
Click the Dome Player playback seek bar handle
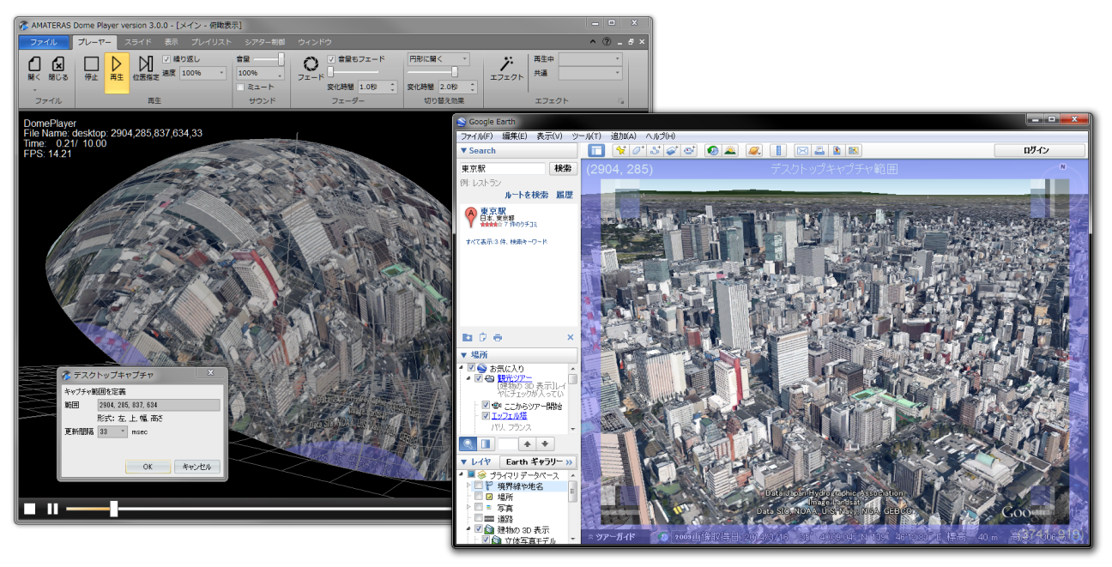point(113,509)
